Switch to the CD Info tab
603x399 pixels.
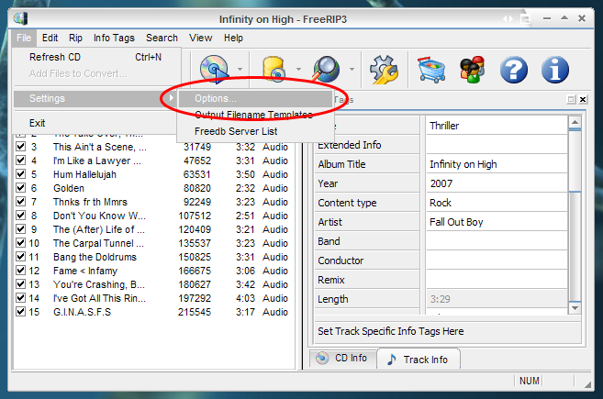(x=343, y=358)
